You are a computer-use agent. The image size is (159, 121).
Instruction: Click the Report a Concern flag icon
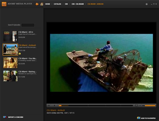pyautogui.click(x=5, y=117)
